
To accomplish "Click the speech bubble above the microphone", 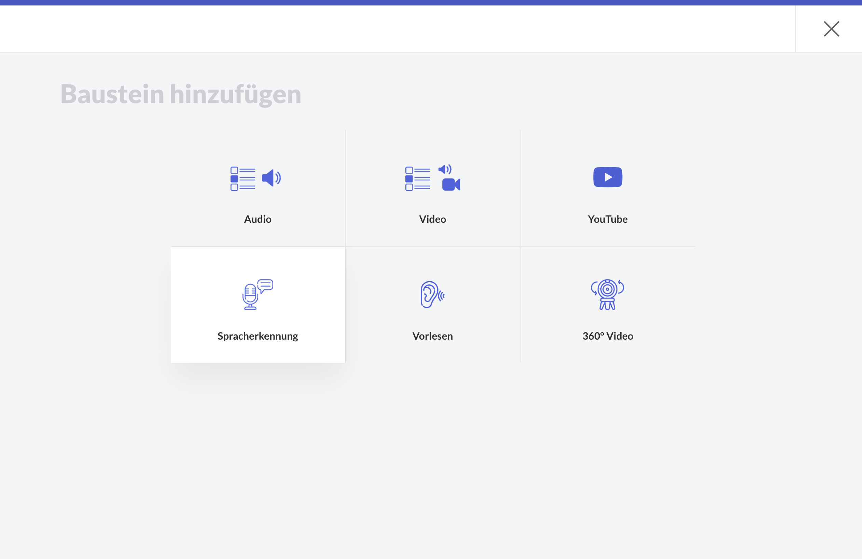I will pos(266,285).
